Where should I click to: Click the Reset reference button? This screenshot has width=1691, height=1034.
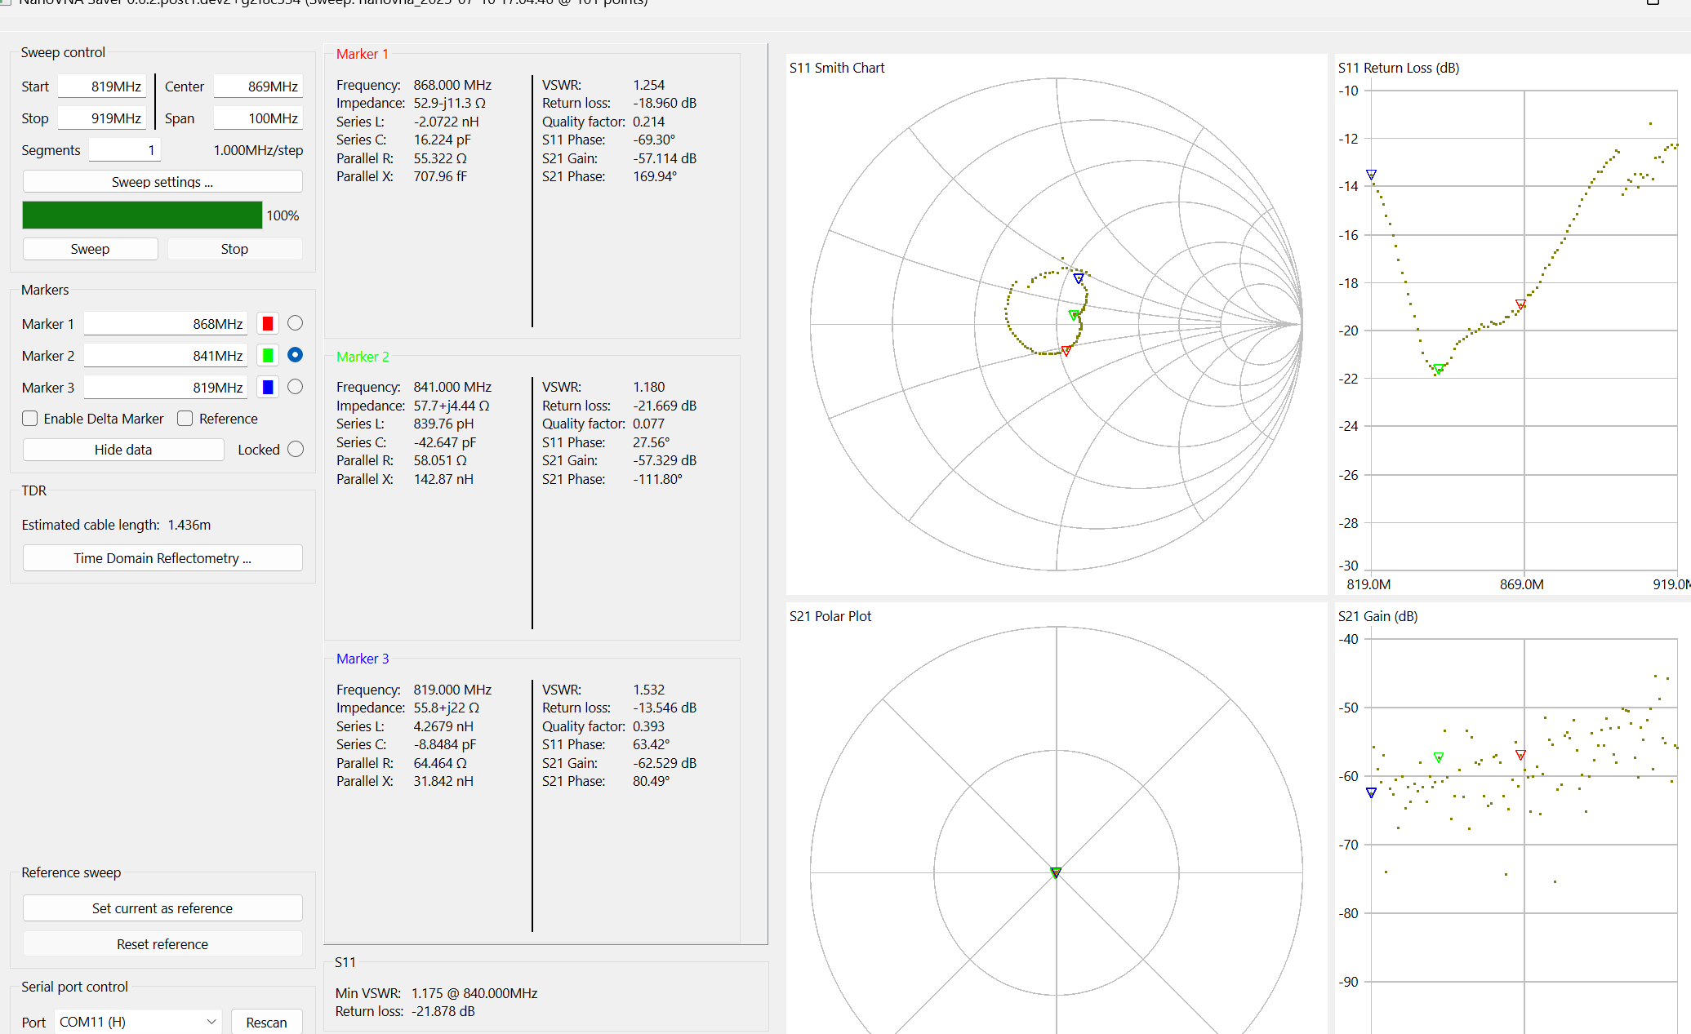tap(162, 944)
